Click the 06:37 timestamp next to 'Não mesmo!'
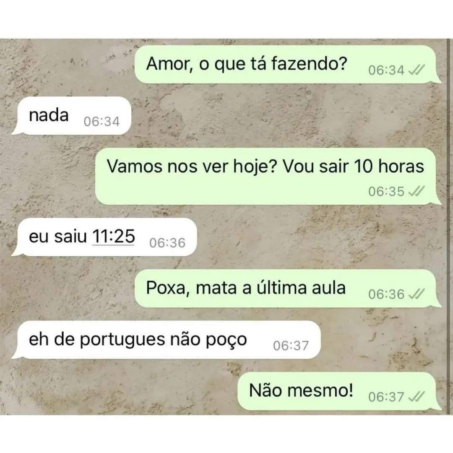The width and height of the screenshot is (453, 453). [x=386, y=397]
